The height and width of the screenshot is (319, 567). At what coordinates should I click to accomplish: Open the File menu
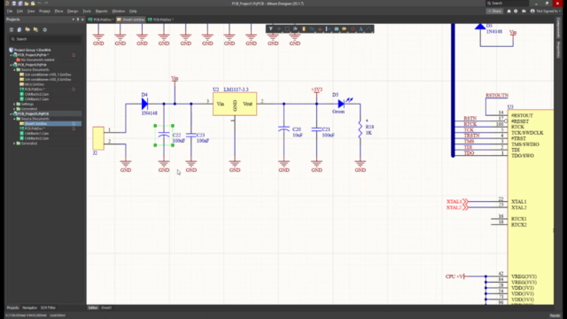pos(10,12)
